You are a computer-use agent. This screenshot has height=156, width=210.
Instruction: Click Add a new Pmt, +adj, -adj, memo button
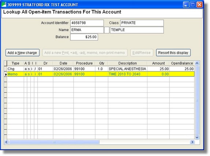pos(85,53)
